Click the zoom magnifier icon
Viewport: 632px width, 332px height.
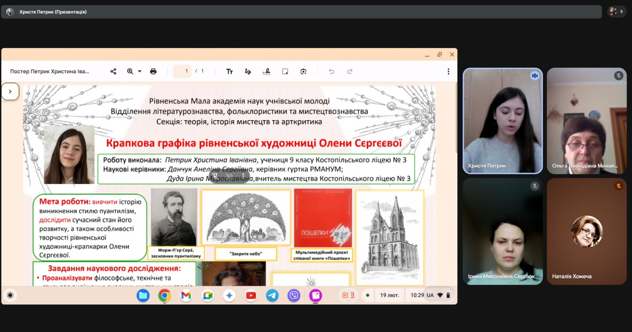[130, 71]
